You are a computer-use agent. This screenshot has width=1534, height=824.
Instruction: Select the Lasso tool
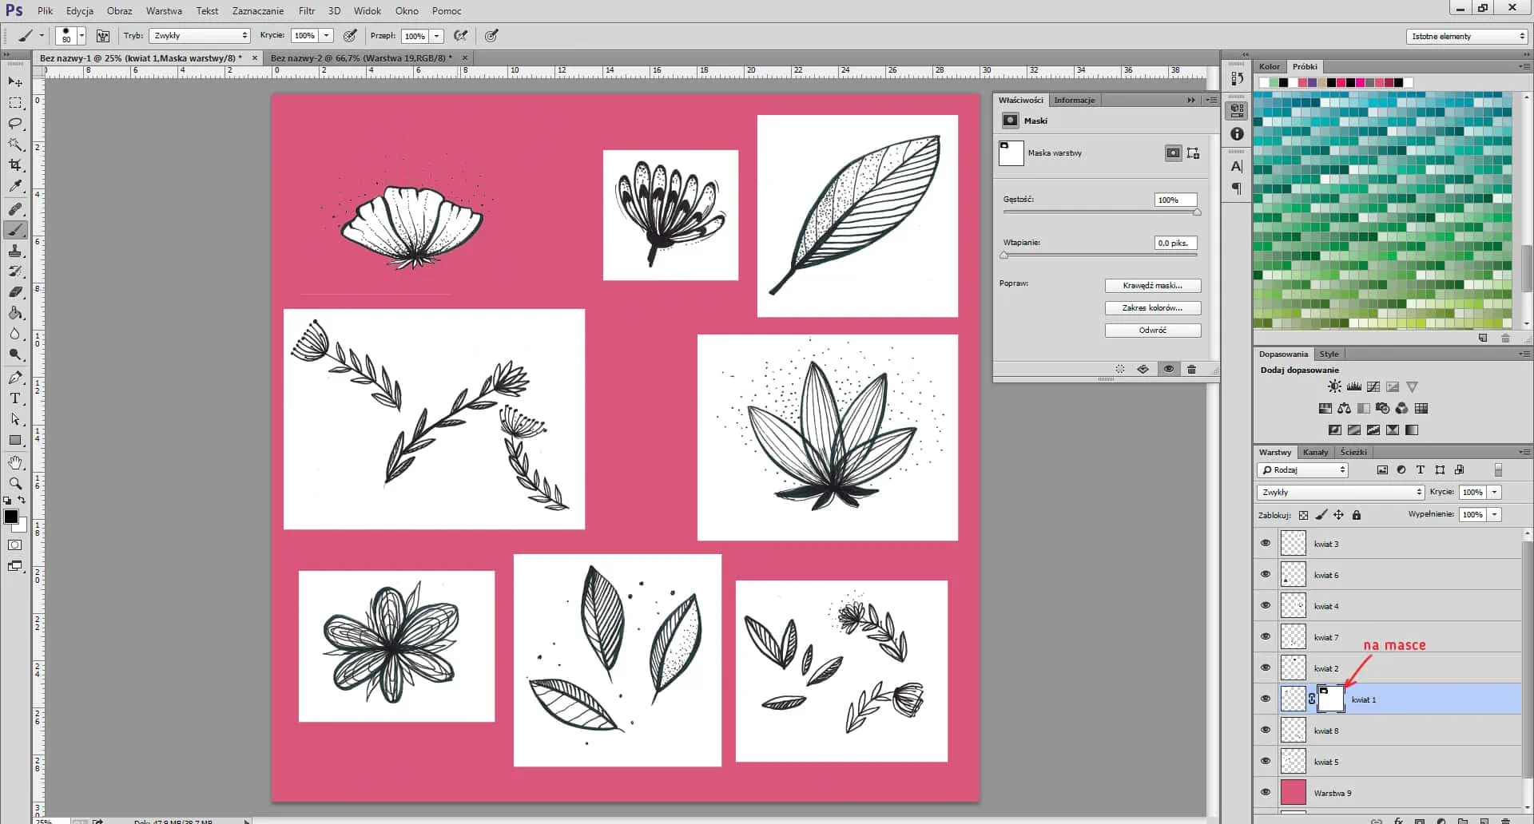(x=15, y=124)
